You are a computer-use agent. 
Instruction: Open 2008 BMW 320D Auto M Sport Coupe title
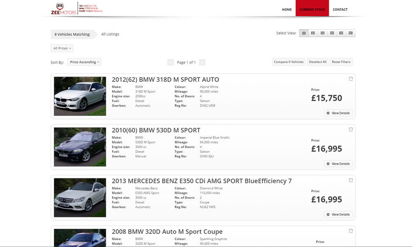pos(167,231)
